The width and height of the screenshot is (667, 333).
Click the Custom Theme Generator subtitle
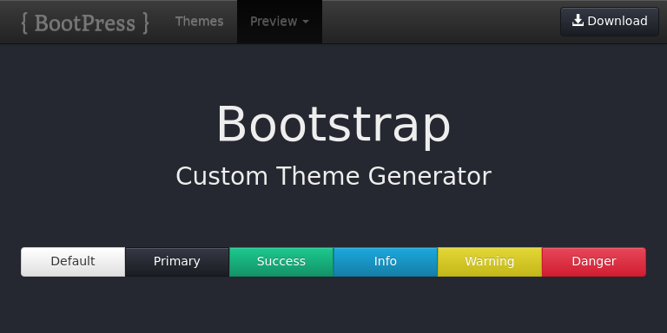tap(333, 176)
